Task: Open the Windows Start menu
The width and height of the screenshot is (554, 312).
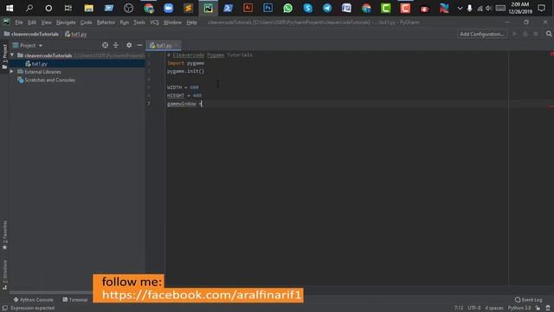Action: pos(10,8)
